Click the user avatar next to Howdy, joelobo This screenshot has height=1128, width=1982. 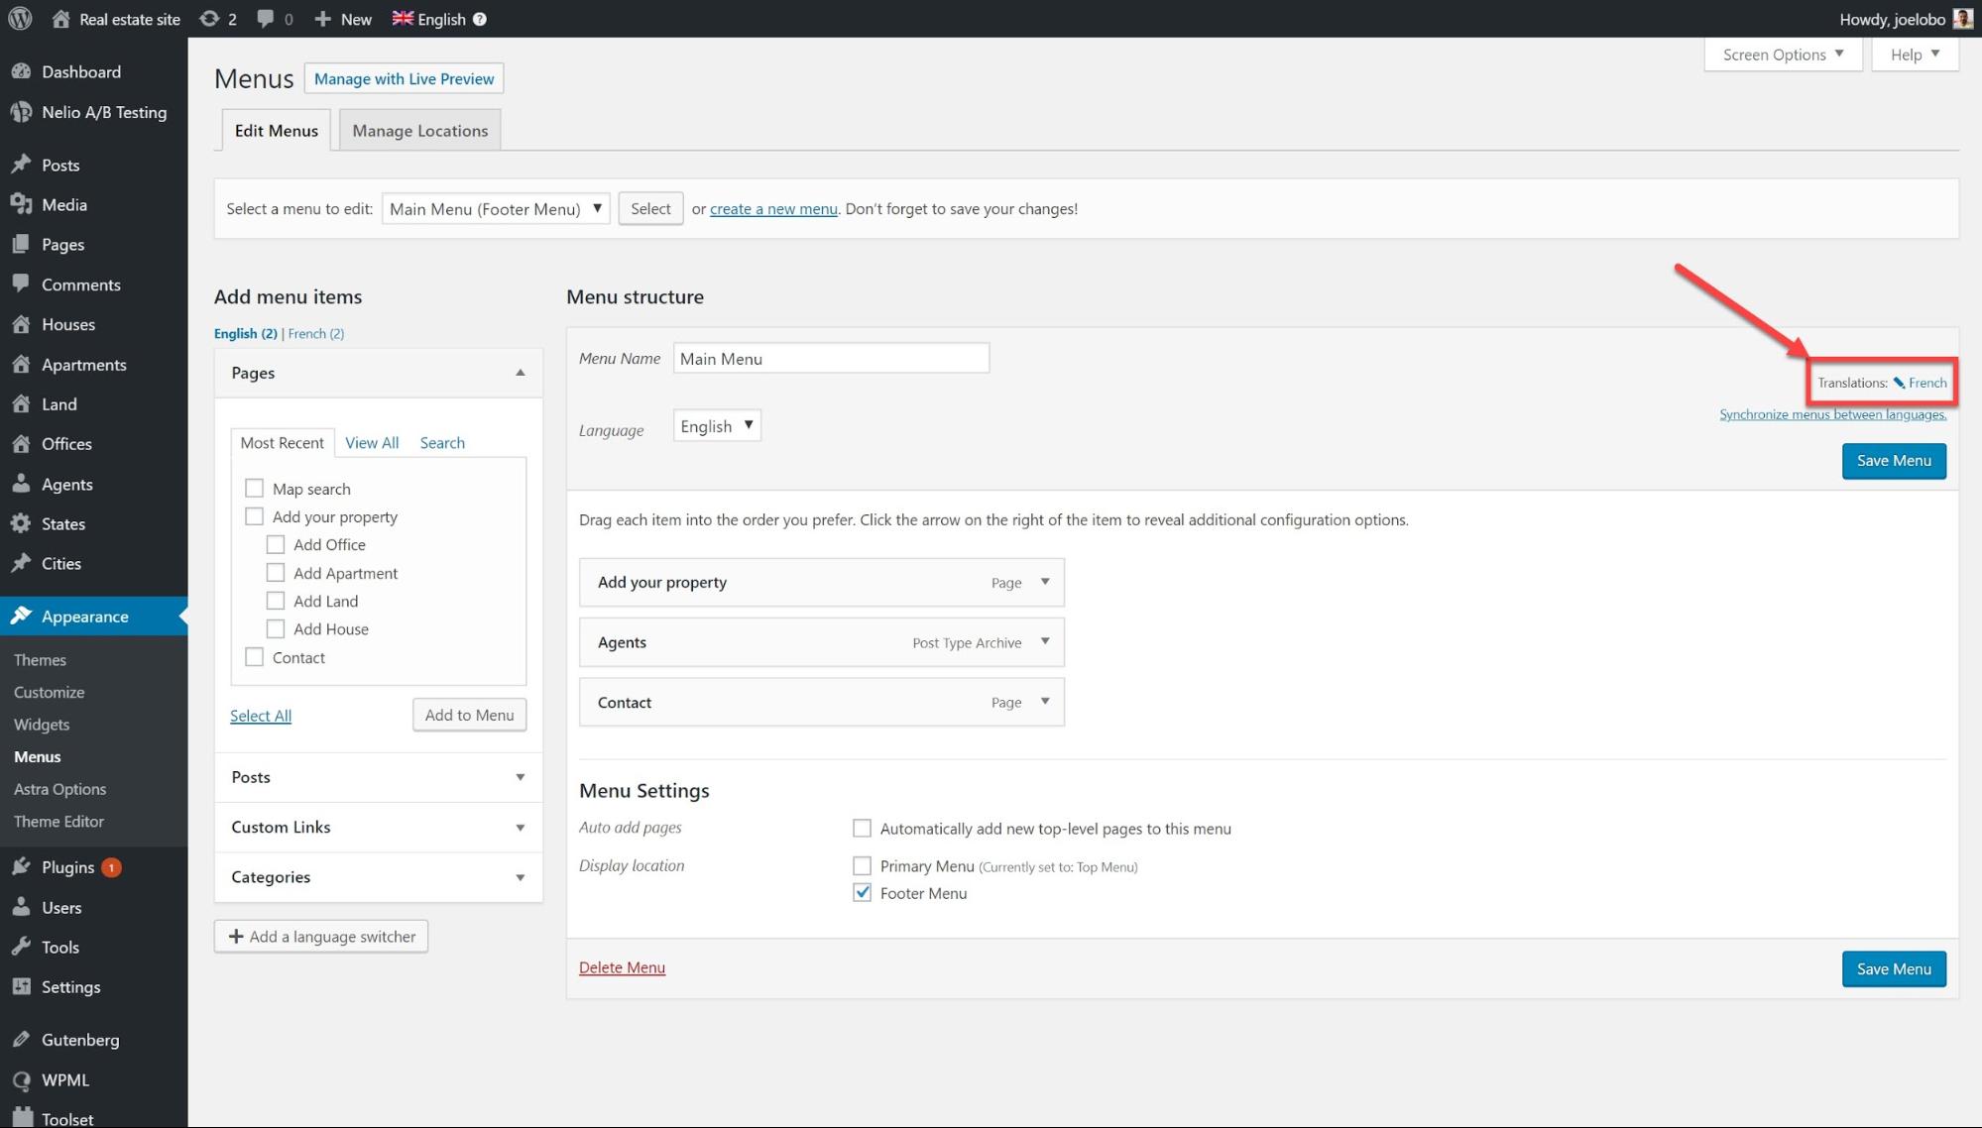(1962, 19)
